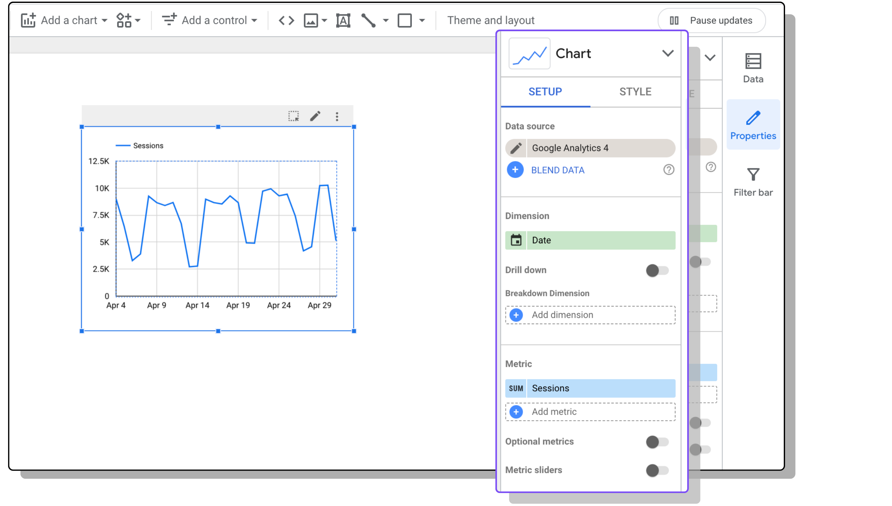Click the Pause updates button
The width and height of the screenshot is (892, 506).
coord(711,20)
